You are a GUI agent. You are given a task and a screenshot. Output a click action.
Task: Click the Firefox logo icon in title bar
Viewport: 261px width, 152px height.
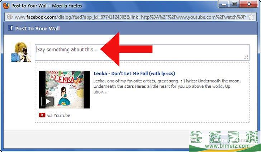pyautogui.click(x=6, y=5)
